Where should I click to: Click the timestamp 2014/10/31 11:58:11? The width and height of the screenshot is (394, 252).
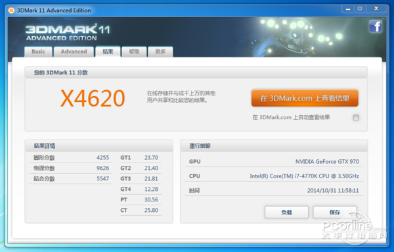pyautogui.click(x=333, y=191)
